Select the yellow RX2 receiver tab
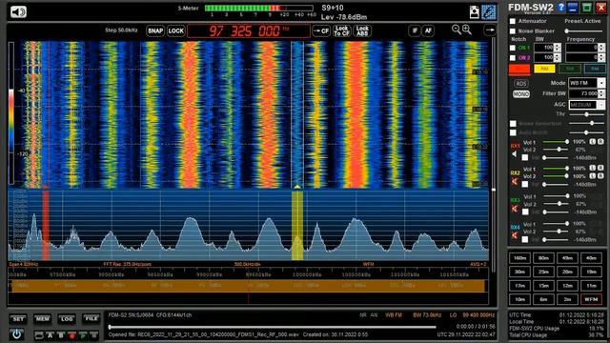610x343 pixels. tap(544, 69)
